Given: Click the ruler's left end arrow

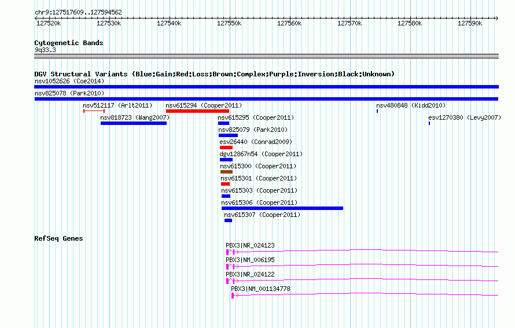Looking at the screenshot, I should (x=36, y=18).
